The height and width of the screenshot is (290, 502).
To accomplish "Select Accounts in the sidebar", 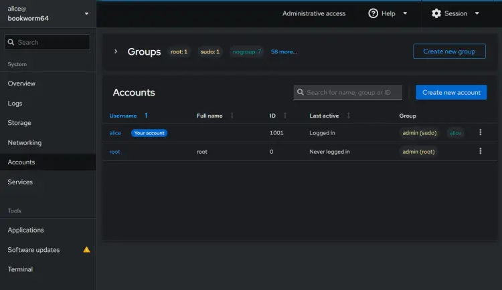I will 48,162.
